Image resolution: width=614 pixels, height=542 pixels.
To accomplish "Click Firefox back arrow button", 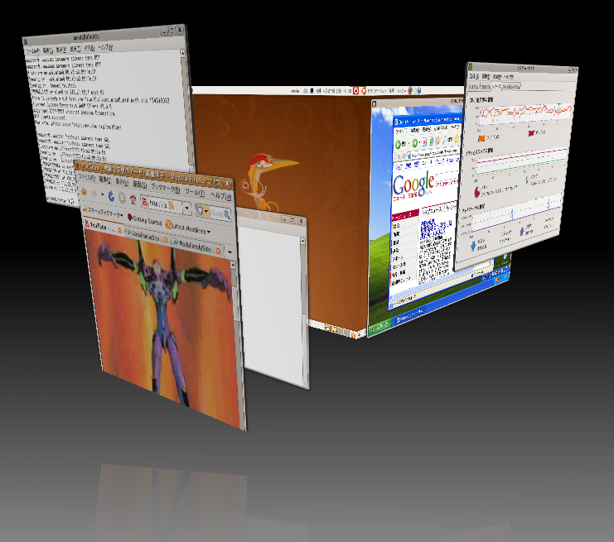I will [x=85, y=192].
